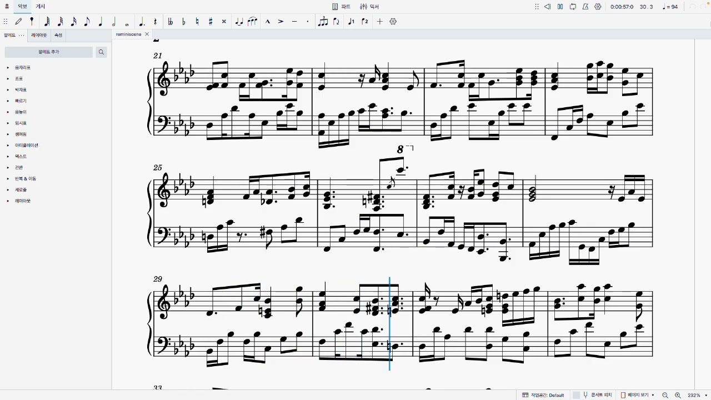Select the half note duration
The image size is (711, 400).
click(114, 22)
